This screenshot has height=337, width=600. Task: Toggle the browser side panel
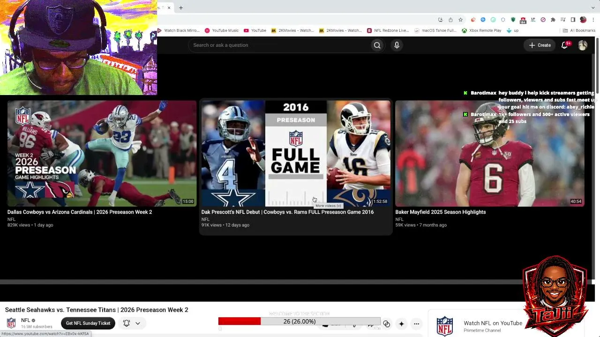[573, 20]
